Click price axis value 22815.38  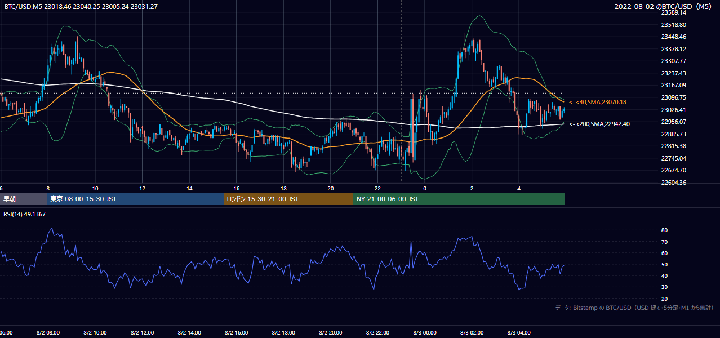673,146
